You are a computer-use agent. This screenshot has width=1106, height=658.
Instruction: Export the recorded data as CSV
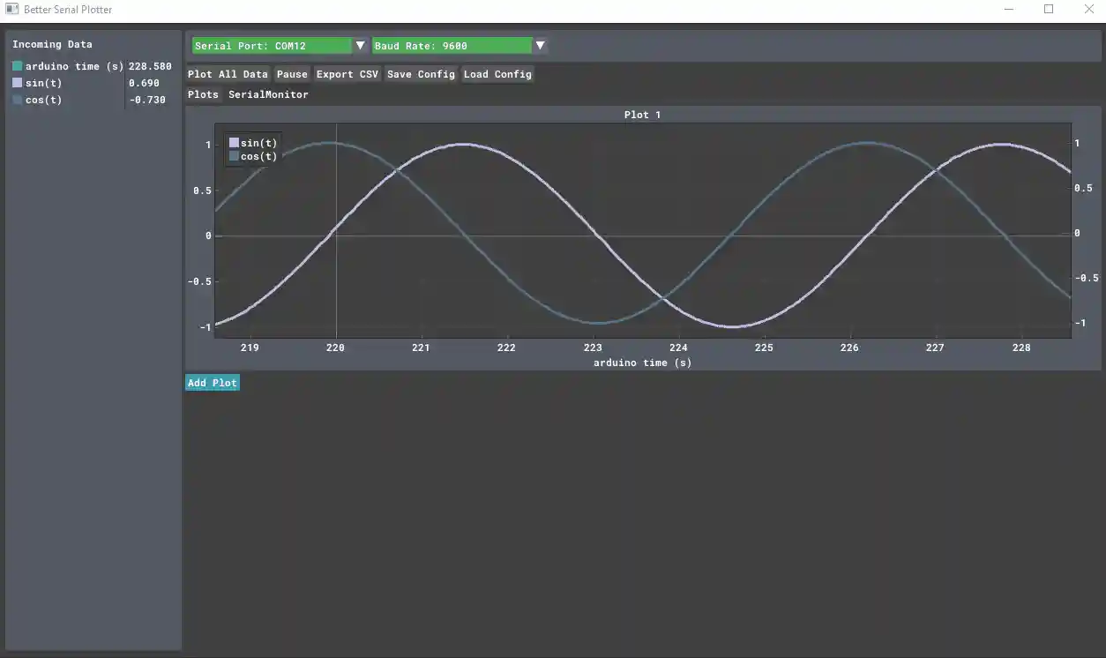347,74
